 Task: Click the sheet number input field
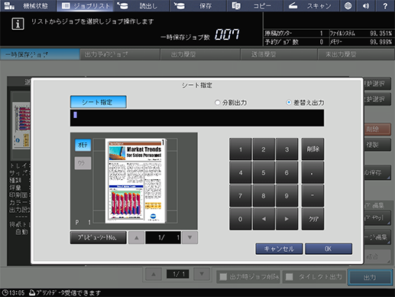click(197, 118)
